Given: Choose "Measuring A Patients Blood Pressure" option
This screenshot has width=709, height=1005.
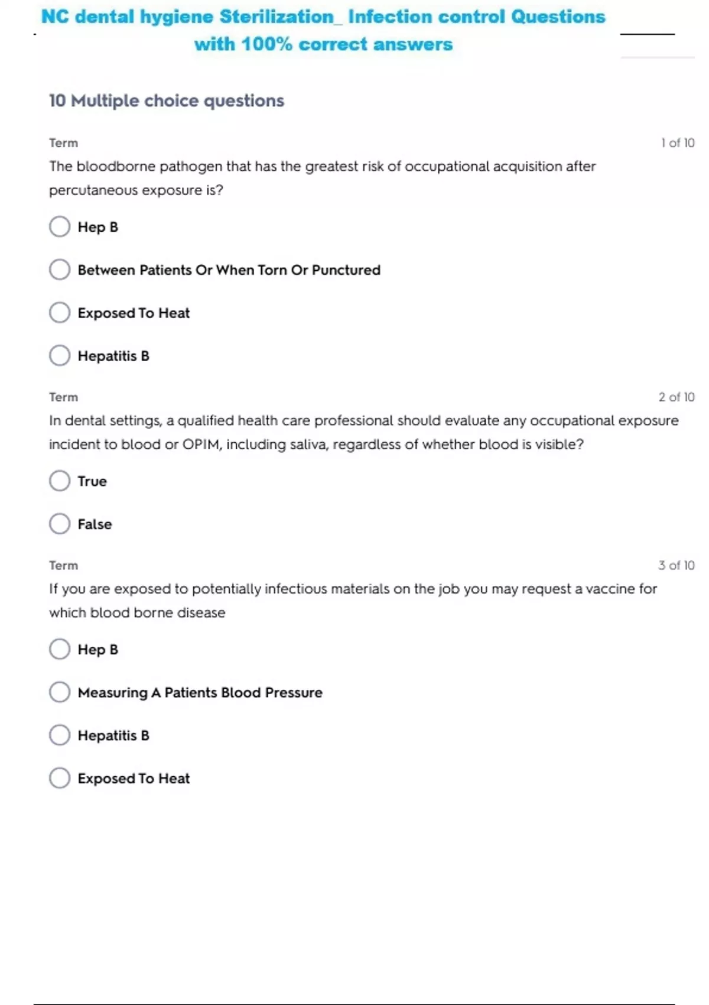Looking at the screenshot, I should (60, 692).
